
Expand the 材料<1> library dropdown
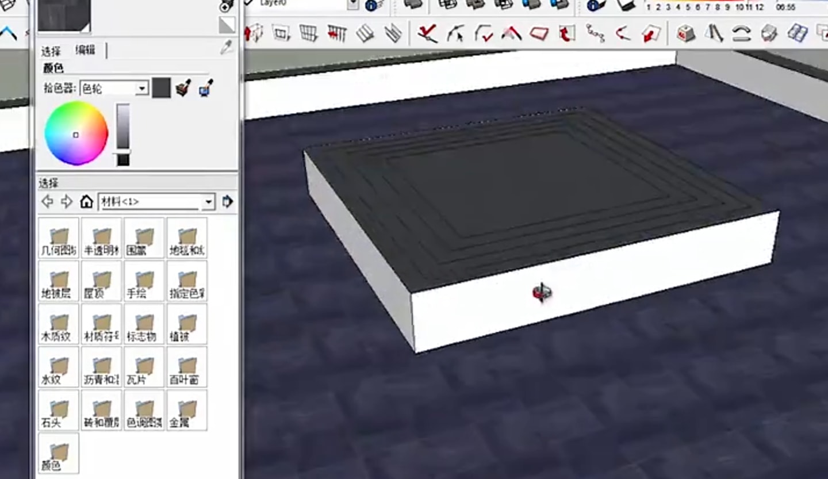208,202
